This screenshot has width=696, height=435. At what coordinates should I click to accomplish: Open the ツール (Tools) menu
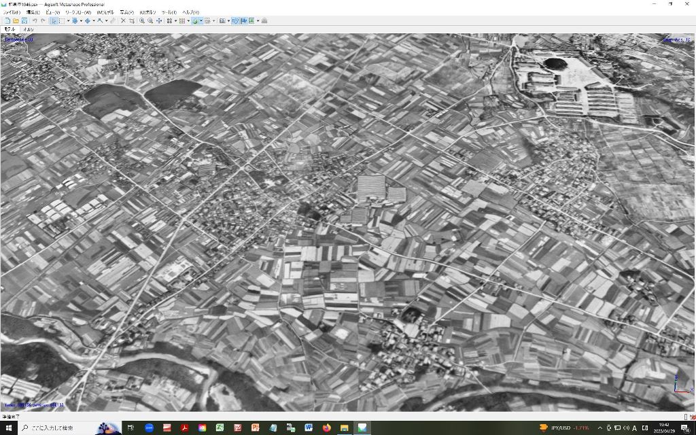point(169,12)
